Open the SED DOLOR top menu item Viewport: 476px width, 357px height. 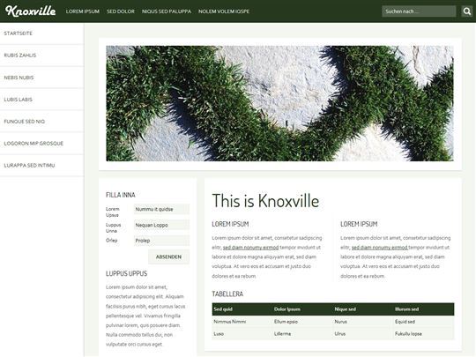click(121, 11)
